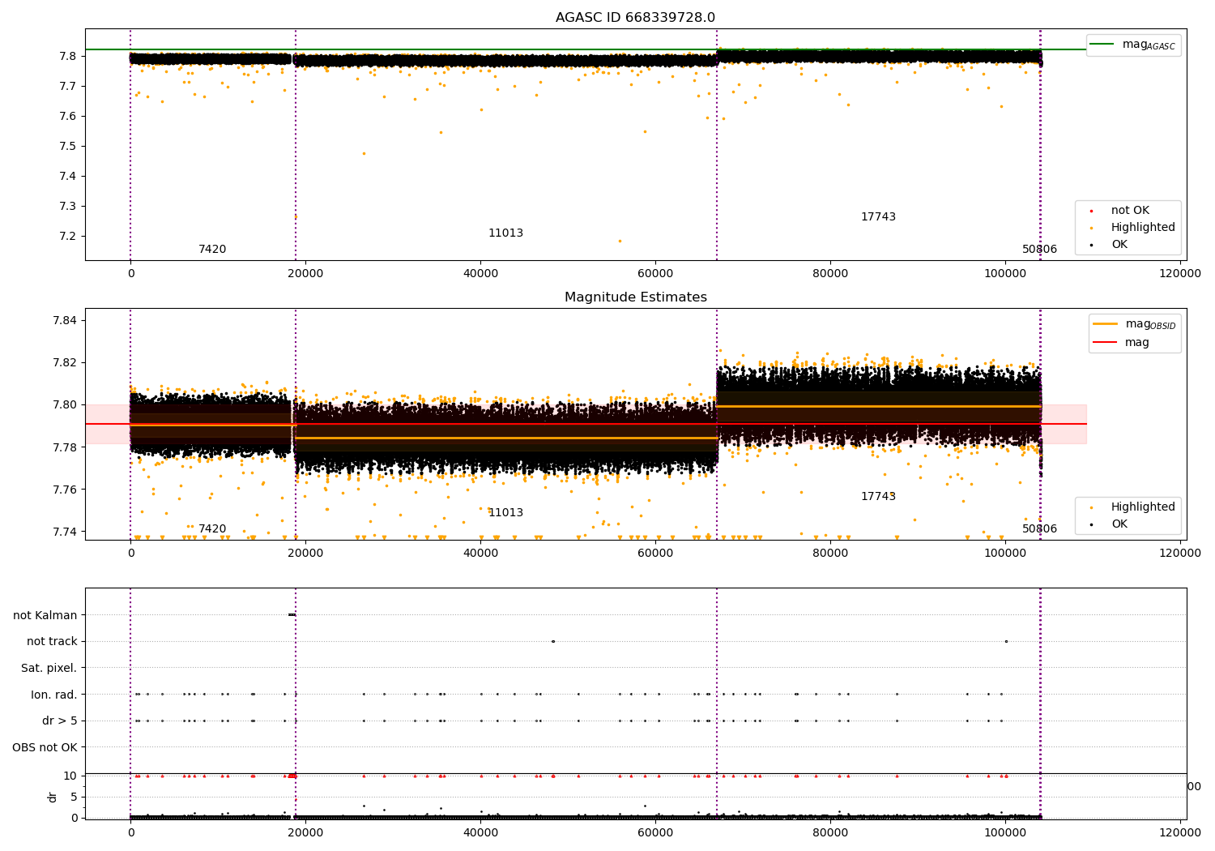
Task: Click the 'not track' row label
Action: click(x=52, y=642)
